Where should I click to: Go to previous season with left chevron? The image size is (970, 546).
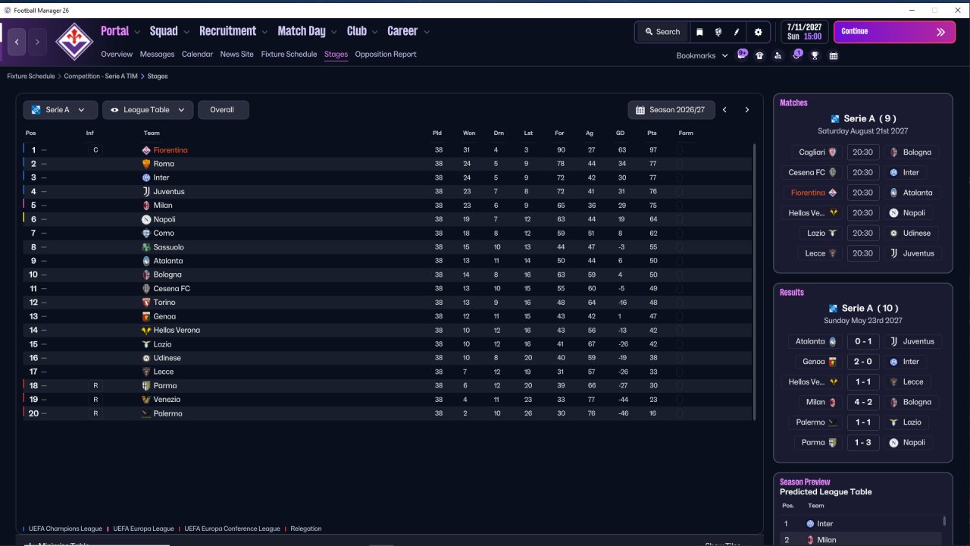[724, 110]
